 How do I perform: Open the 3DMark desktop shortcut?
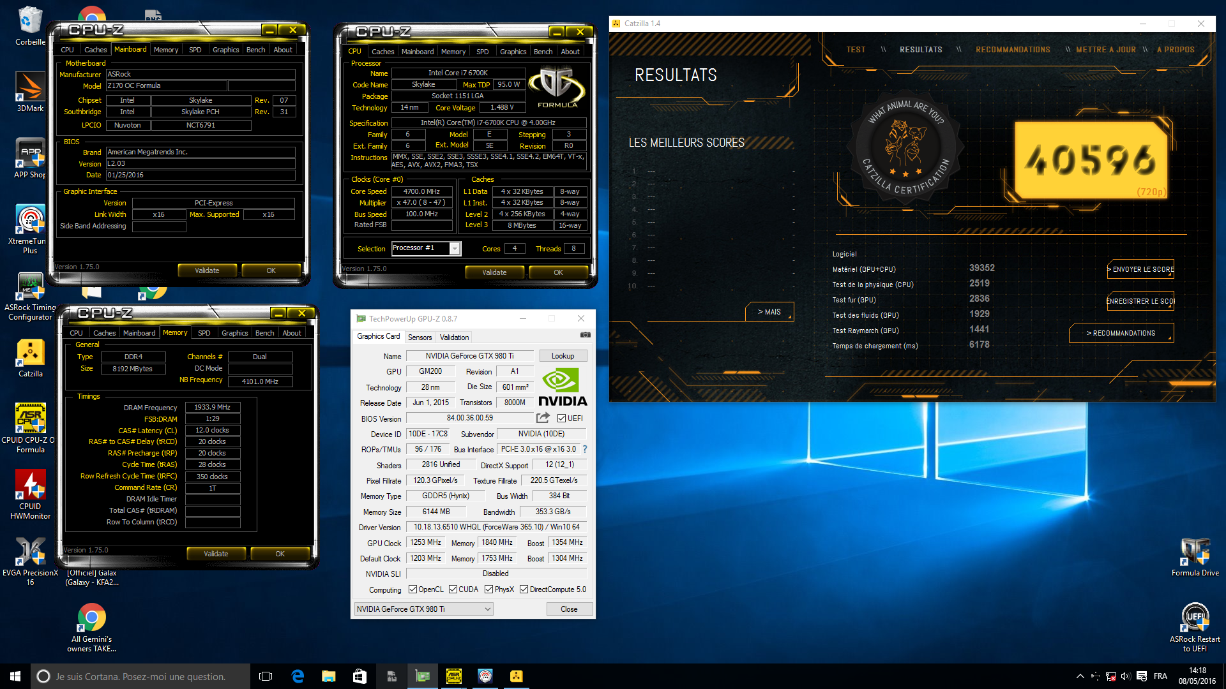pyautogui.click(x=30, y=91)
